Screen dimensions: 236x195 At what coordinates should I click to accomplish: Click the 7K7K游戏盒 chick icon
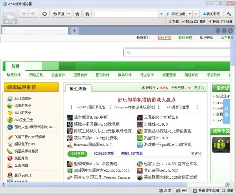[10, 113]
